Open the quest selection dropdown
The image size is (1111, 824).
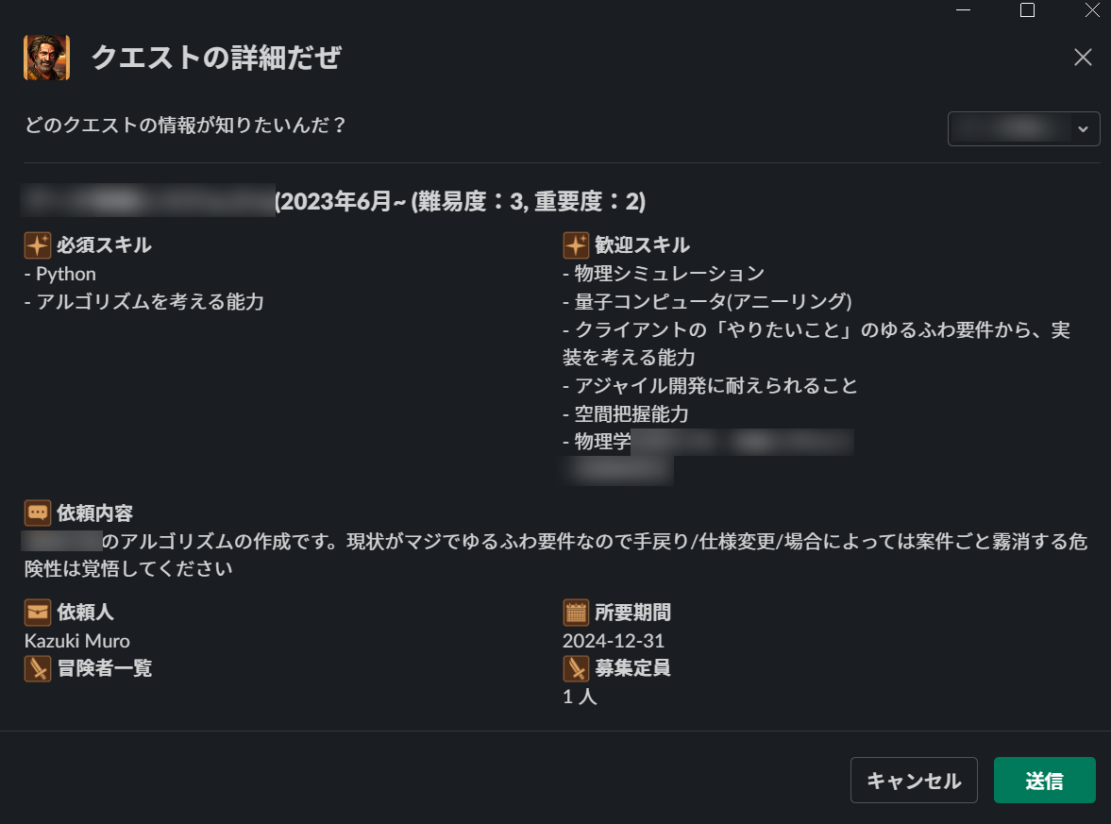(1023, 128)
